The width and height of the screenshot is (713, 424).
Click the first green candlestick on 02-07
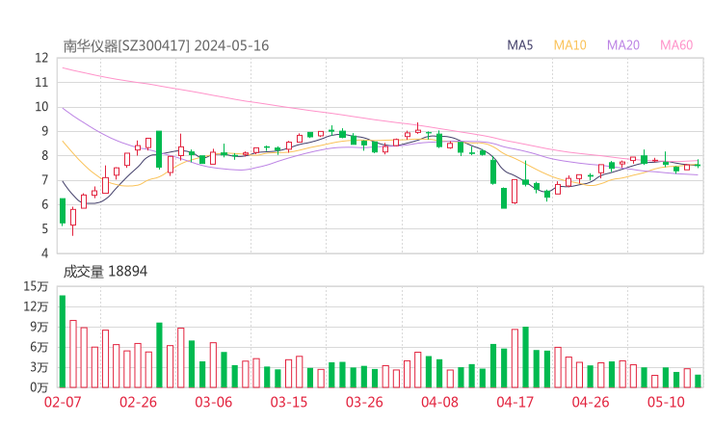pyautogui.click(x=63, y=211)
